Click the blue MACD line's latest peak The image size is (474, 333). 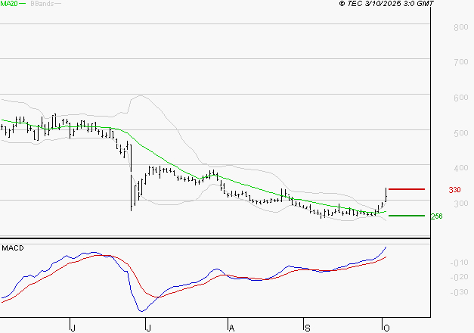click(x=386, y=247)
